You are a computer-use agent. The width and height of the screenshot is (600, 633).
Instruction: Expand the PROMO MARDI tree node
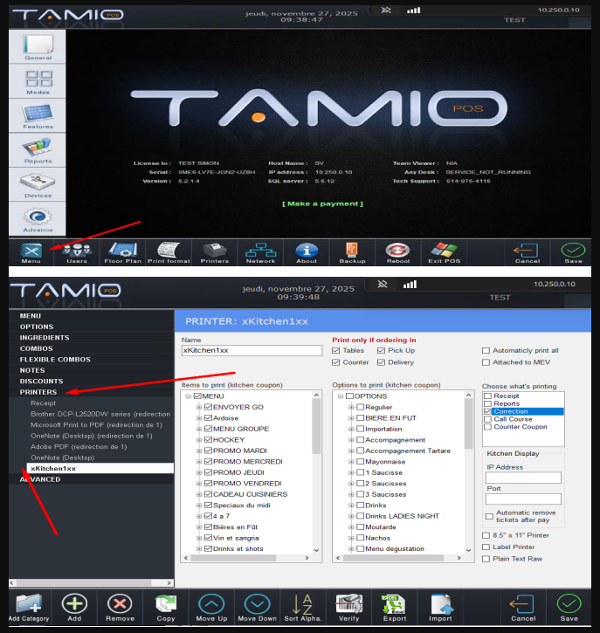199,451
